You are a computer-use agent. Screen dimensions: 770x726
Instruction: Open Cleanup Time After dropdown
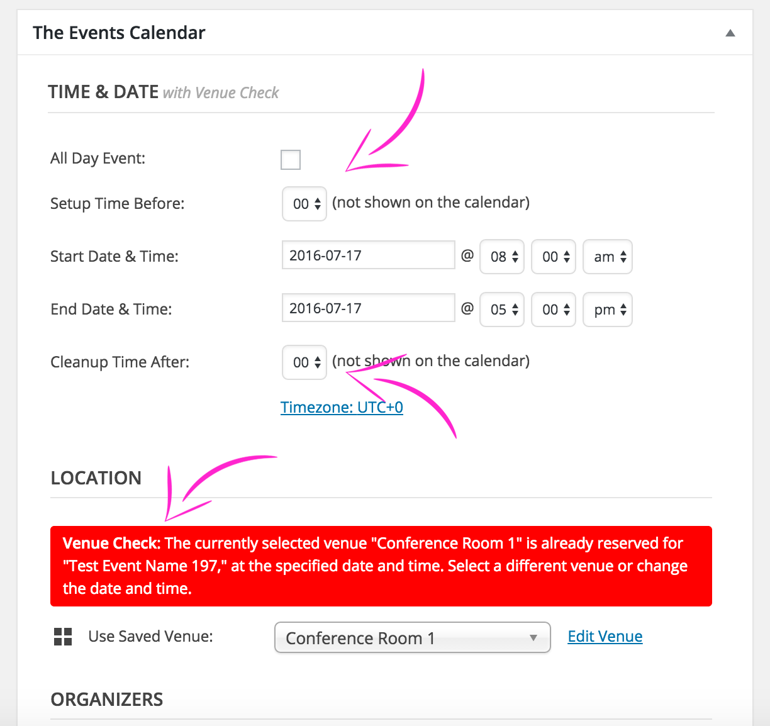(x=304, y=362)
